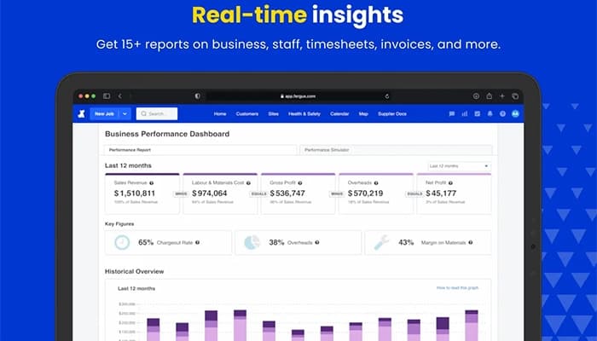Click the 38% Overheads figure

coord(276,242)
